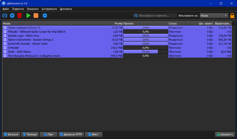The height and width of the screenshot is (139, 237).
Task: Sort by the Статус column header
Action: point(181,23)
